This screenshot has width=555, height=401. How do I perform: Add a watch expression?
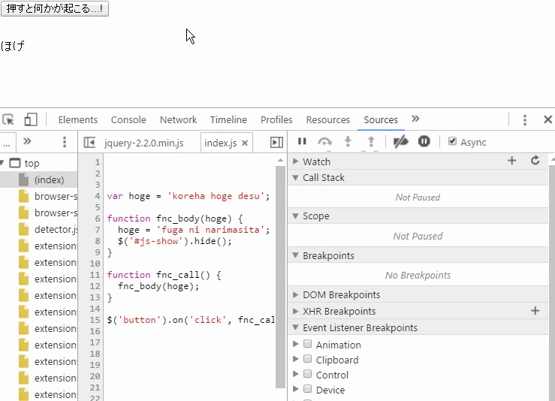tap(512, 161)
